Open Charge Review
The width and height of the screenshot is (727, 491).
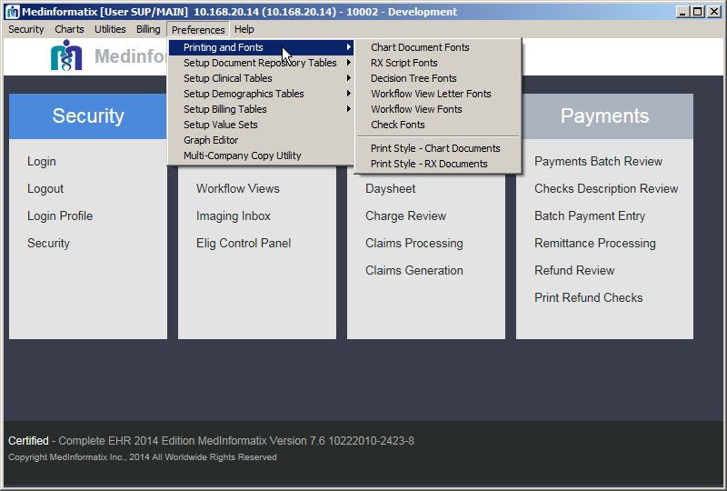[x=405, y=216]
